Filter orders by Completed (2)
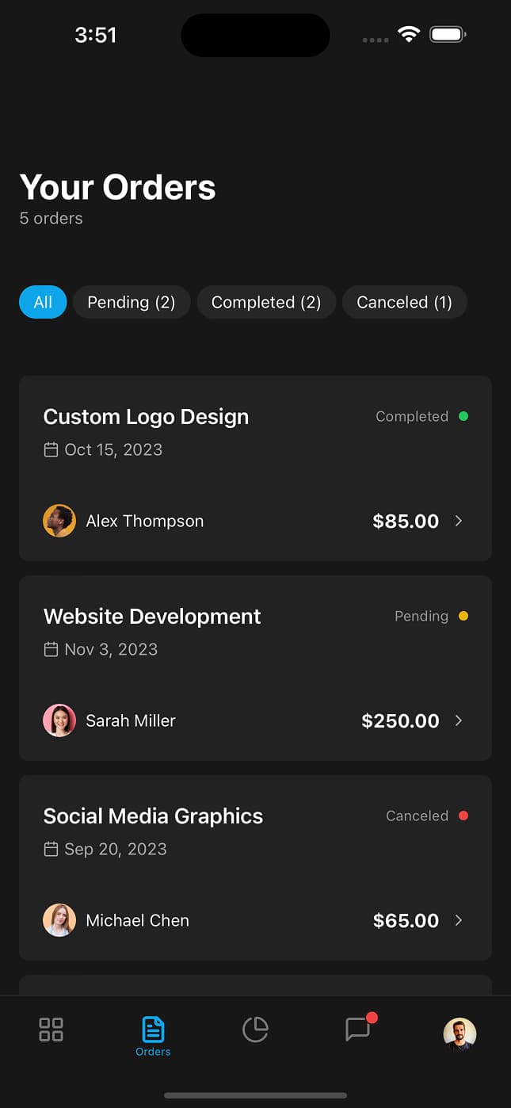The height and width of the screenshot is (1108, 511). coord(266,303)
